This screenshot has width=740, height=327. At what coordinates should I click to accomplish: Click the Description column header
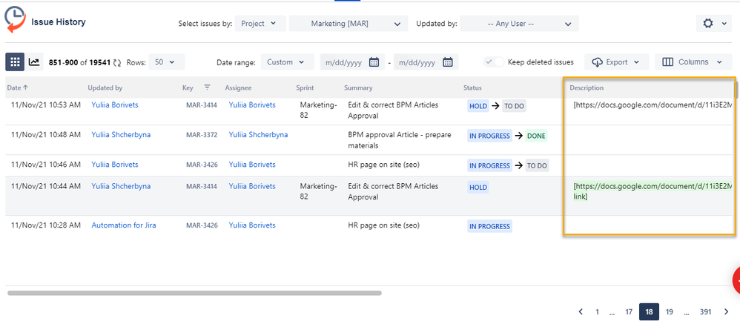pos(587,87)
